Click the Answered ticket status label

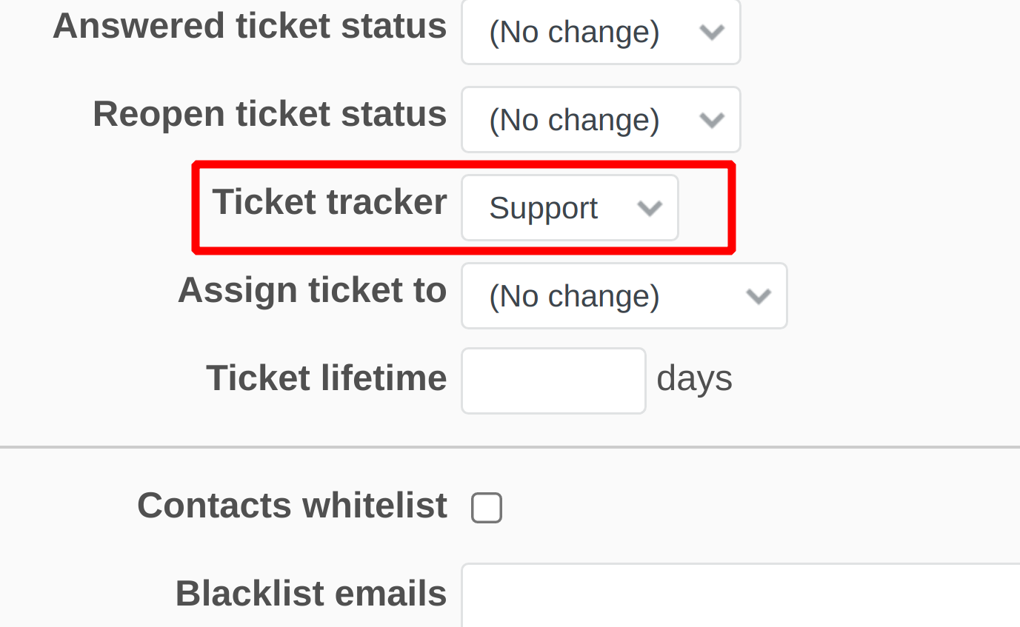pos(250,25)
